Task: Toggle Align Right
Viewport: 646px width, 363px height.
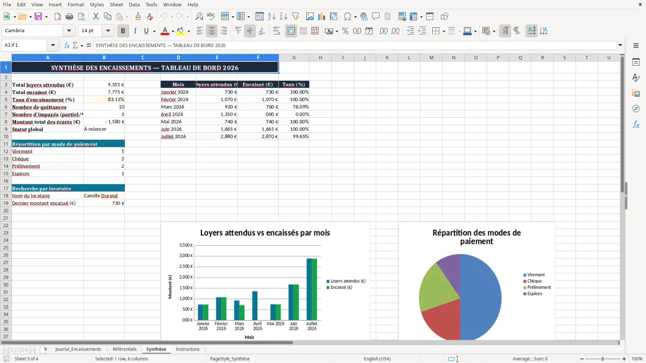Action: (x=223, y=31)
